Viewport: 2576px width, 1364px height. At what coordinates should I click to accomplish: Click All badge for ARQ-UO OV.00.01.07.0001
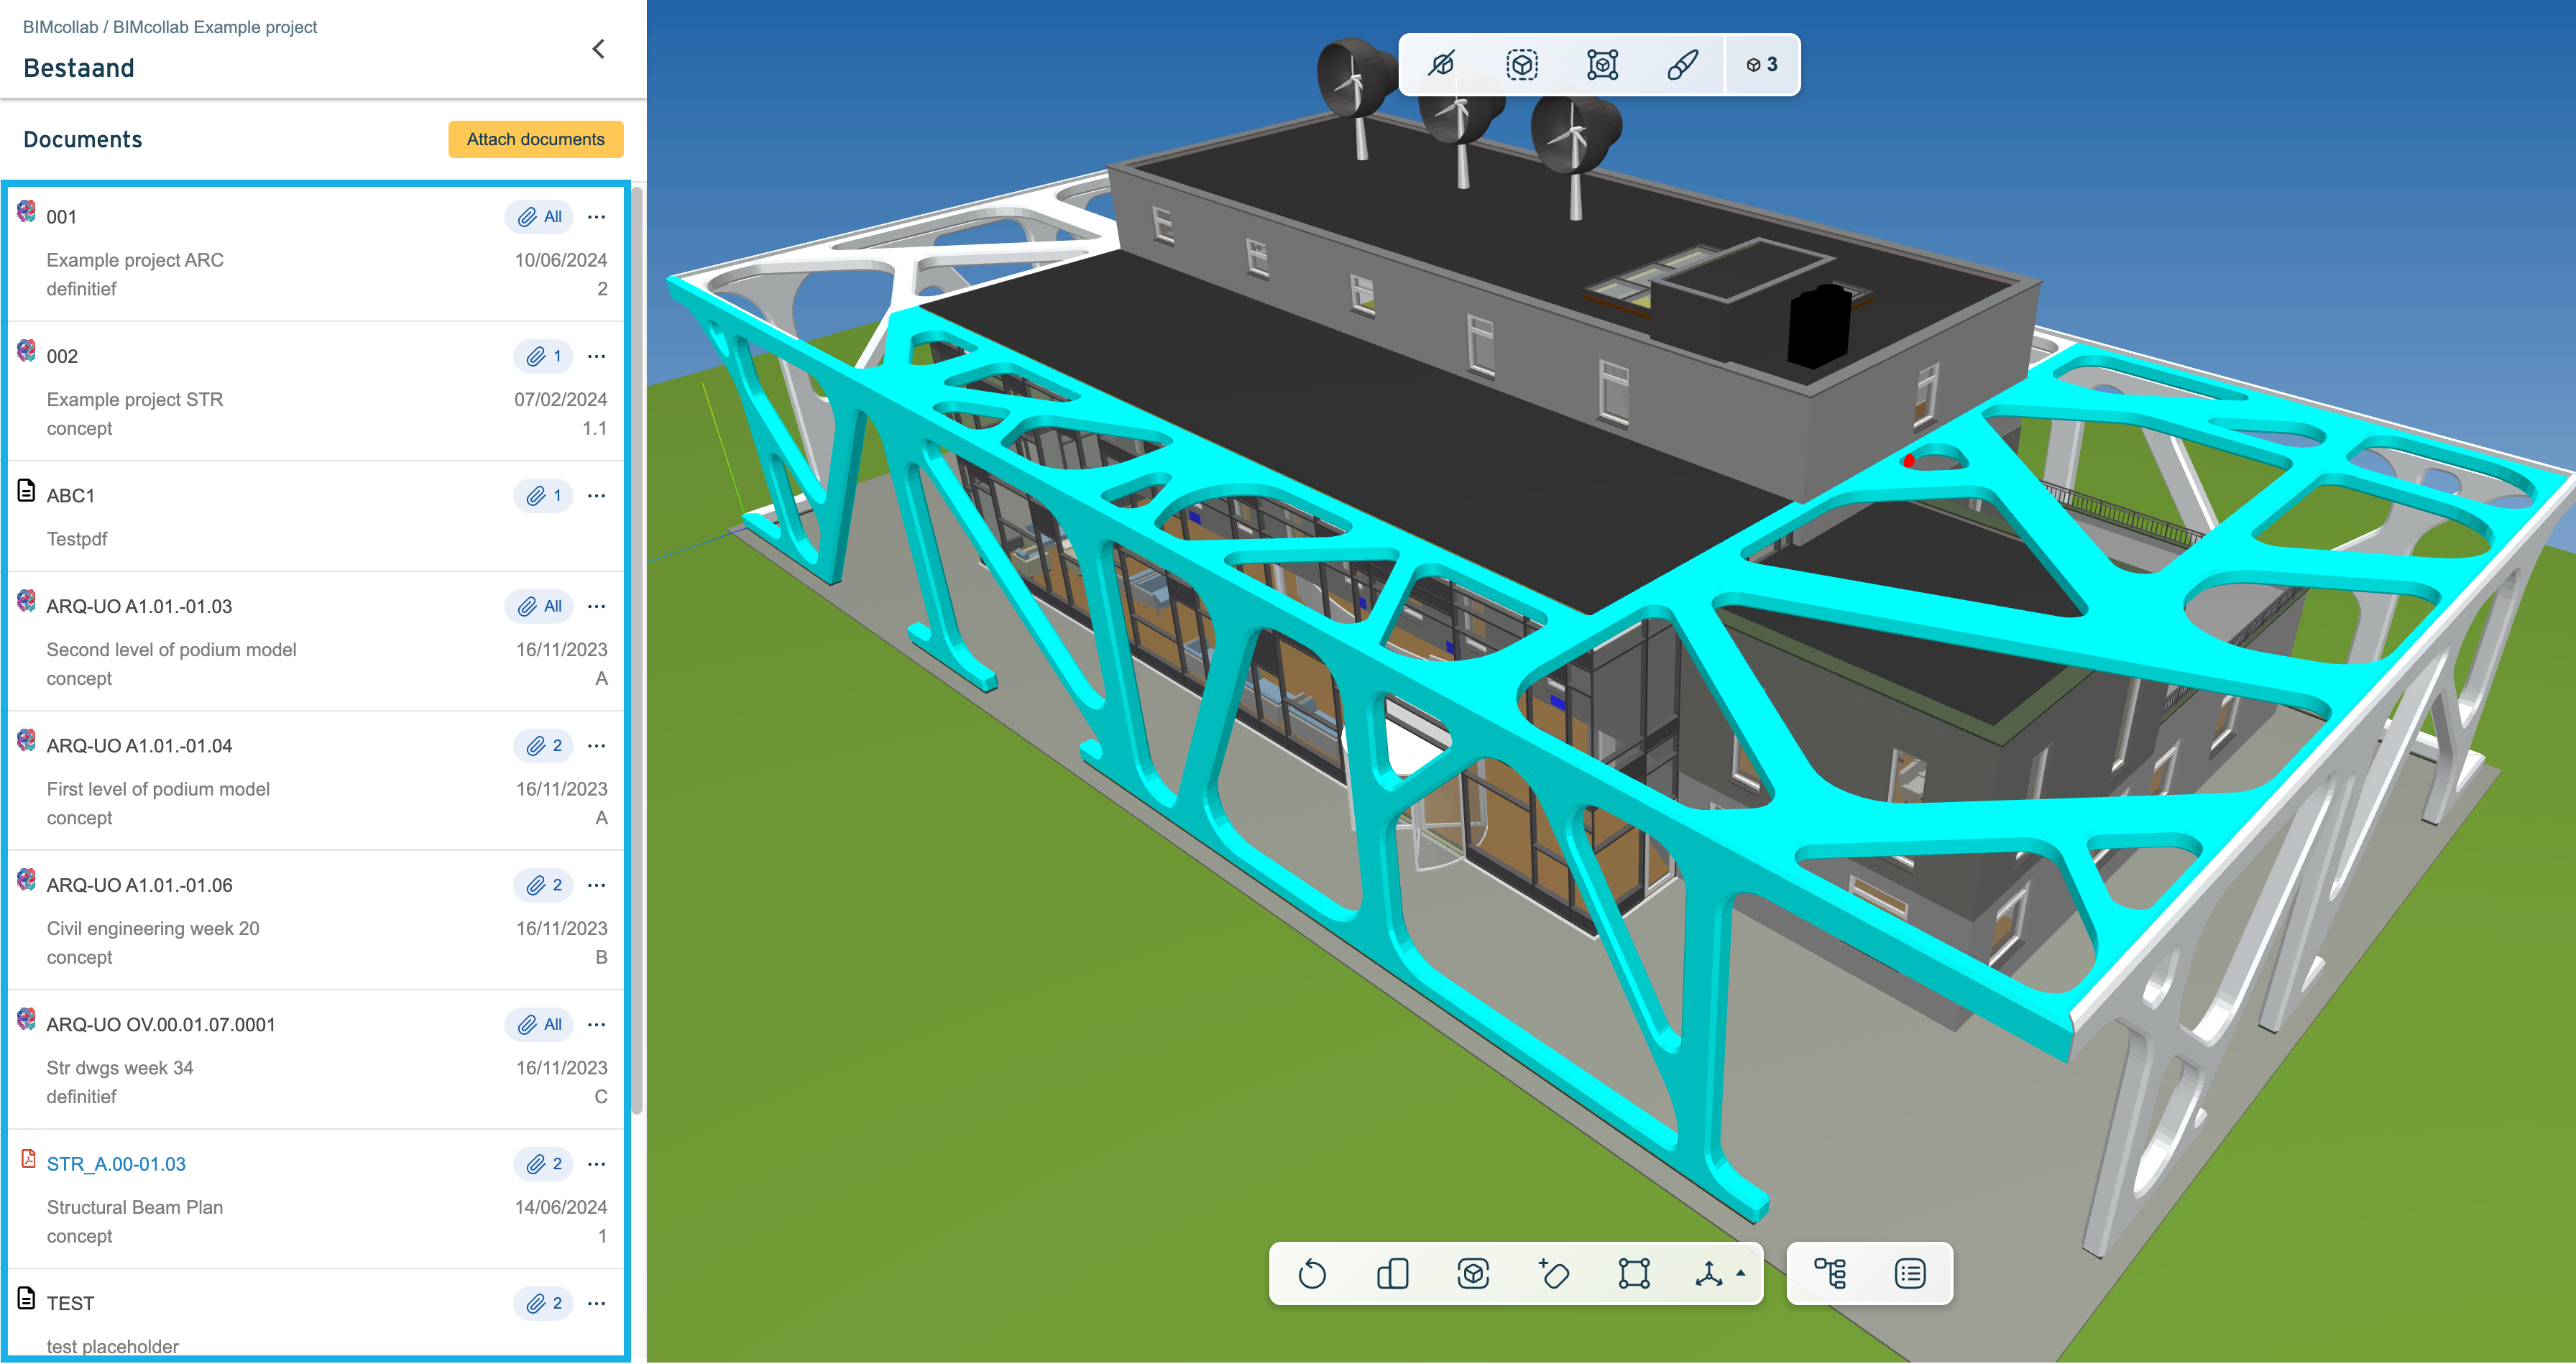click(539, 1024)
